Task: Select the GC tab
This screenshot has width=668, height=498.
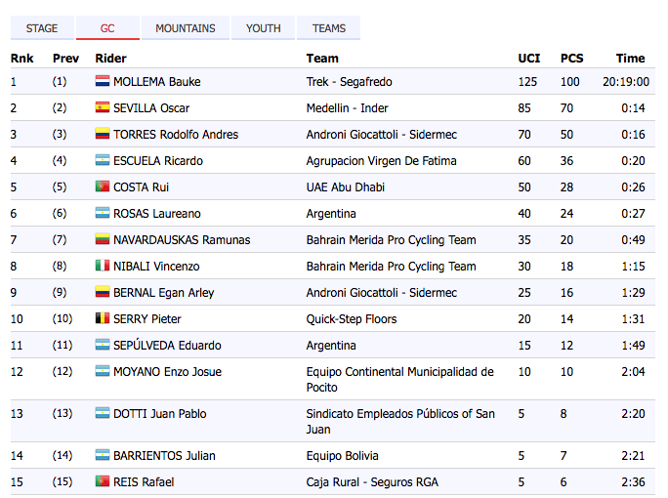Action: (107, 28)
